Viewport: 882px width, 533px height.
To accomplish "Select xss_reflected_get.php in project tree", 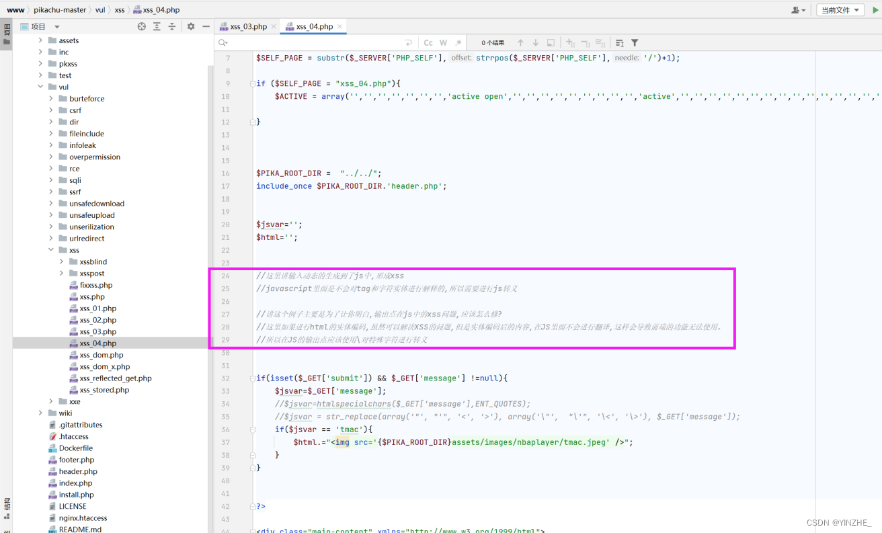I will tap(115, 378).
